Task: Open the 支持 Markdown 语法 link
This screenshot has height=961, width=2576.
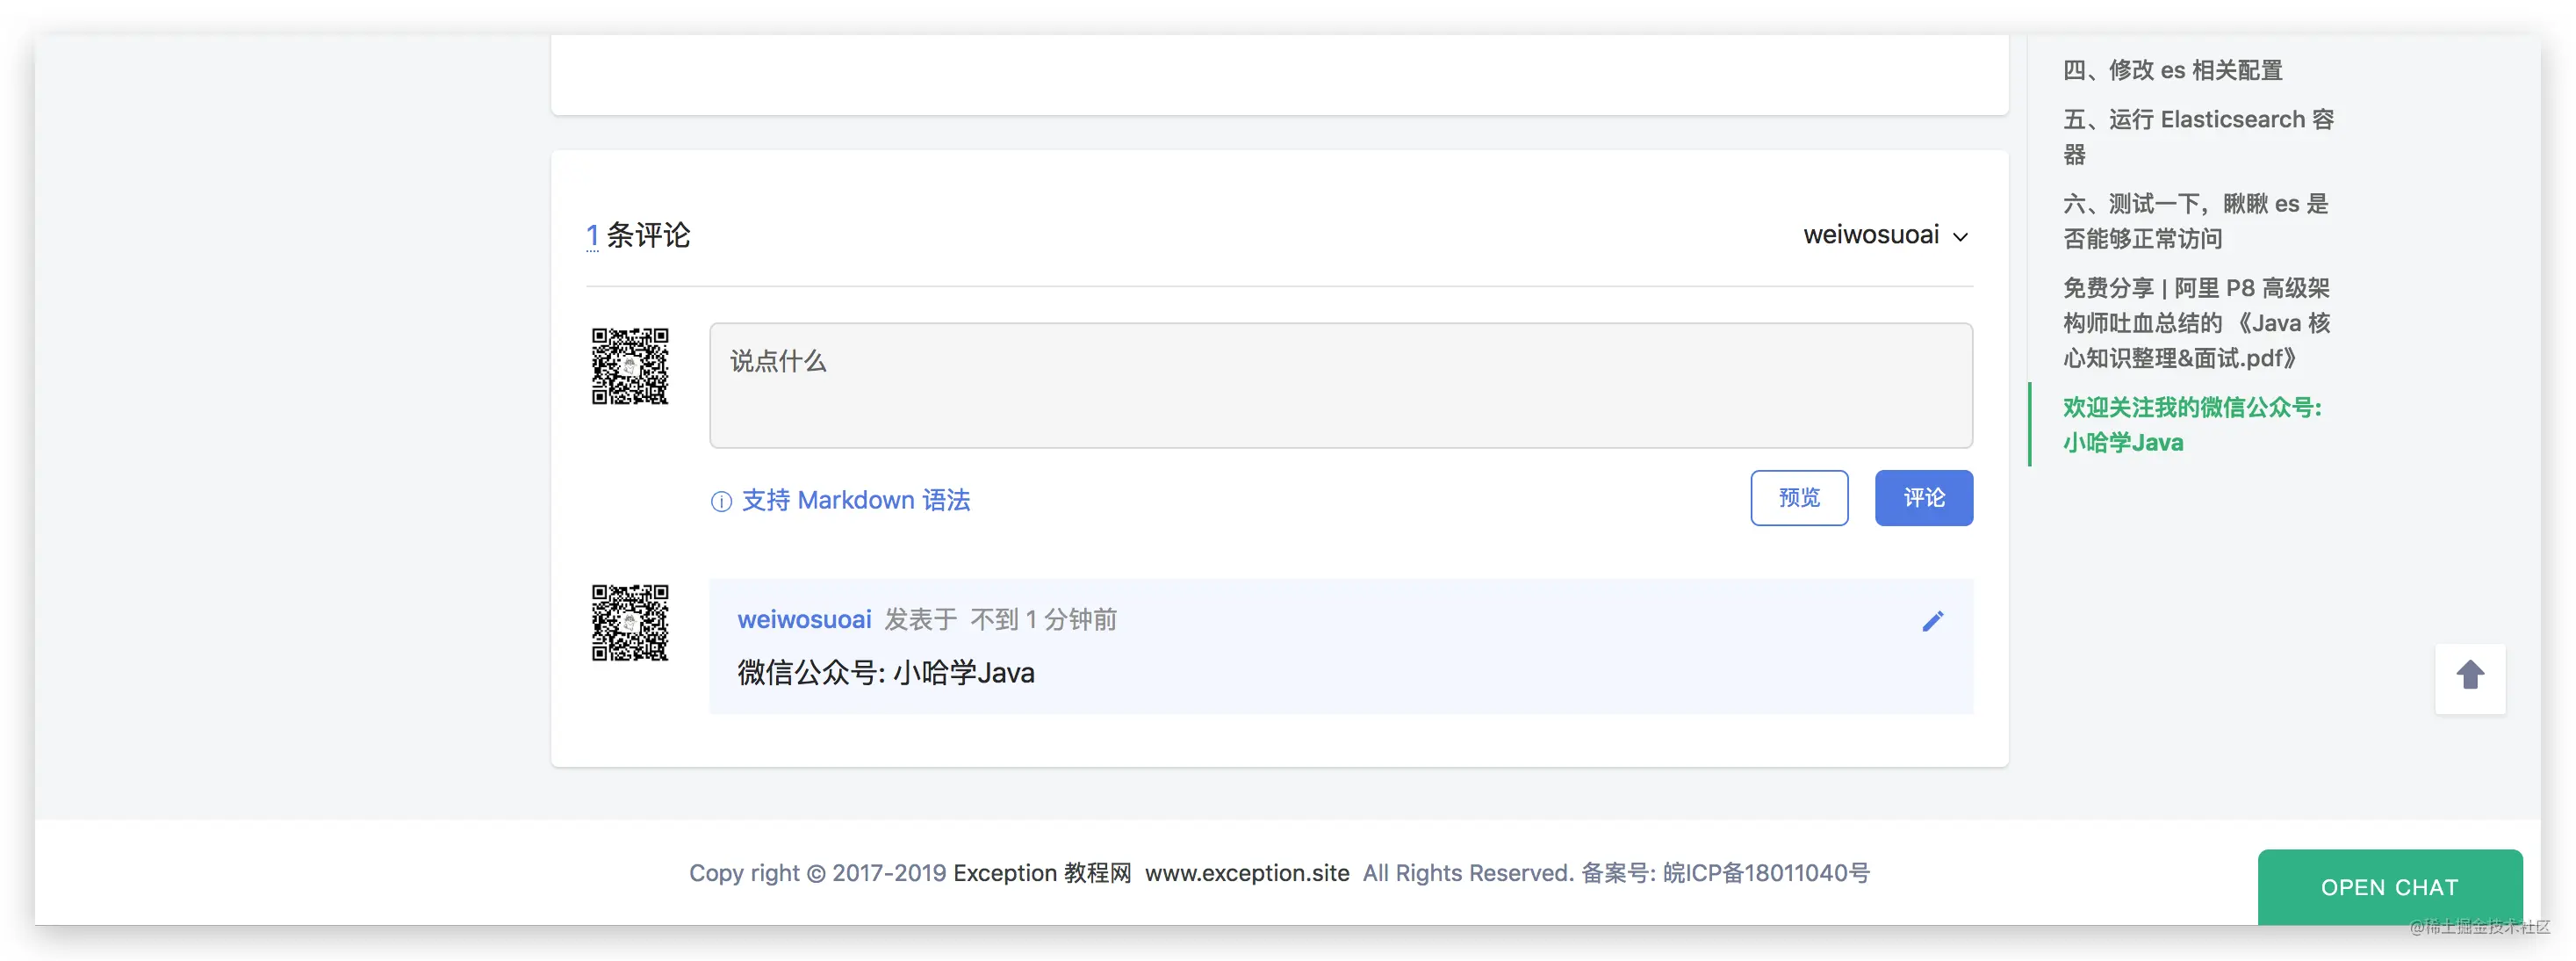Action: pyautogui.click(x=855, y=500)
